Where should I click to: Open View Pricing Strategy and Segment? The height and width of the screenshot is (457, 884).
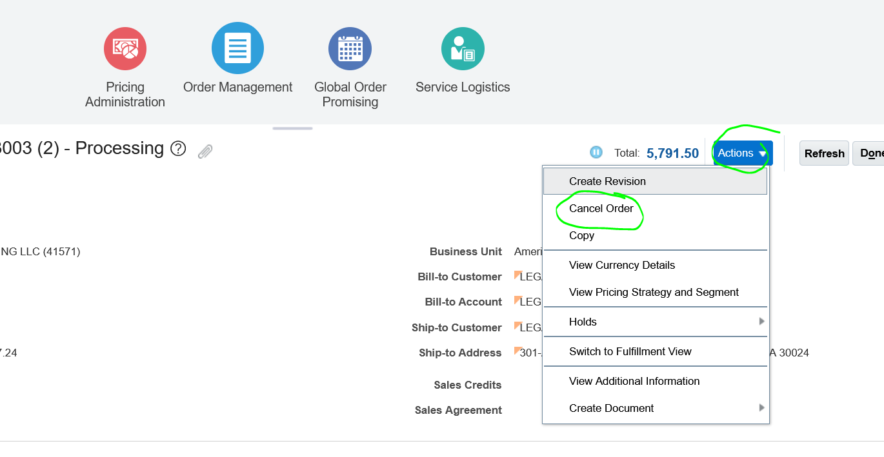click(656, 292)
